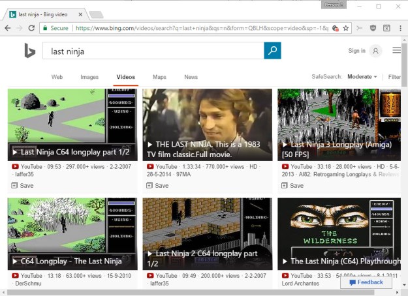Click the Lord Archantos uploader name
Screen dimensions: 408x296
click(x=300, y=283)
